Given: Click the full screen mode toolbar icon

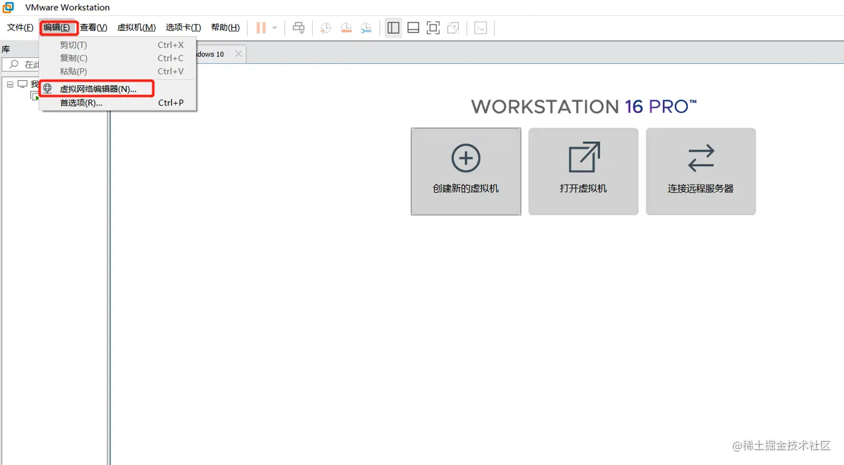Looking at the screenshot, I should coord(433,28).
